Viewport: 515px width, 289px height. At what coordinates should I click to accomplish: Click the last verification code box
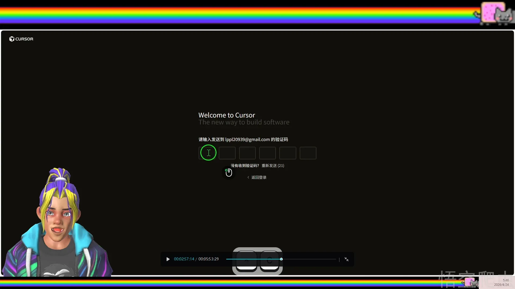pos(308,153)
